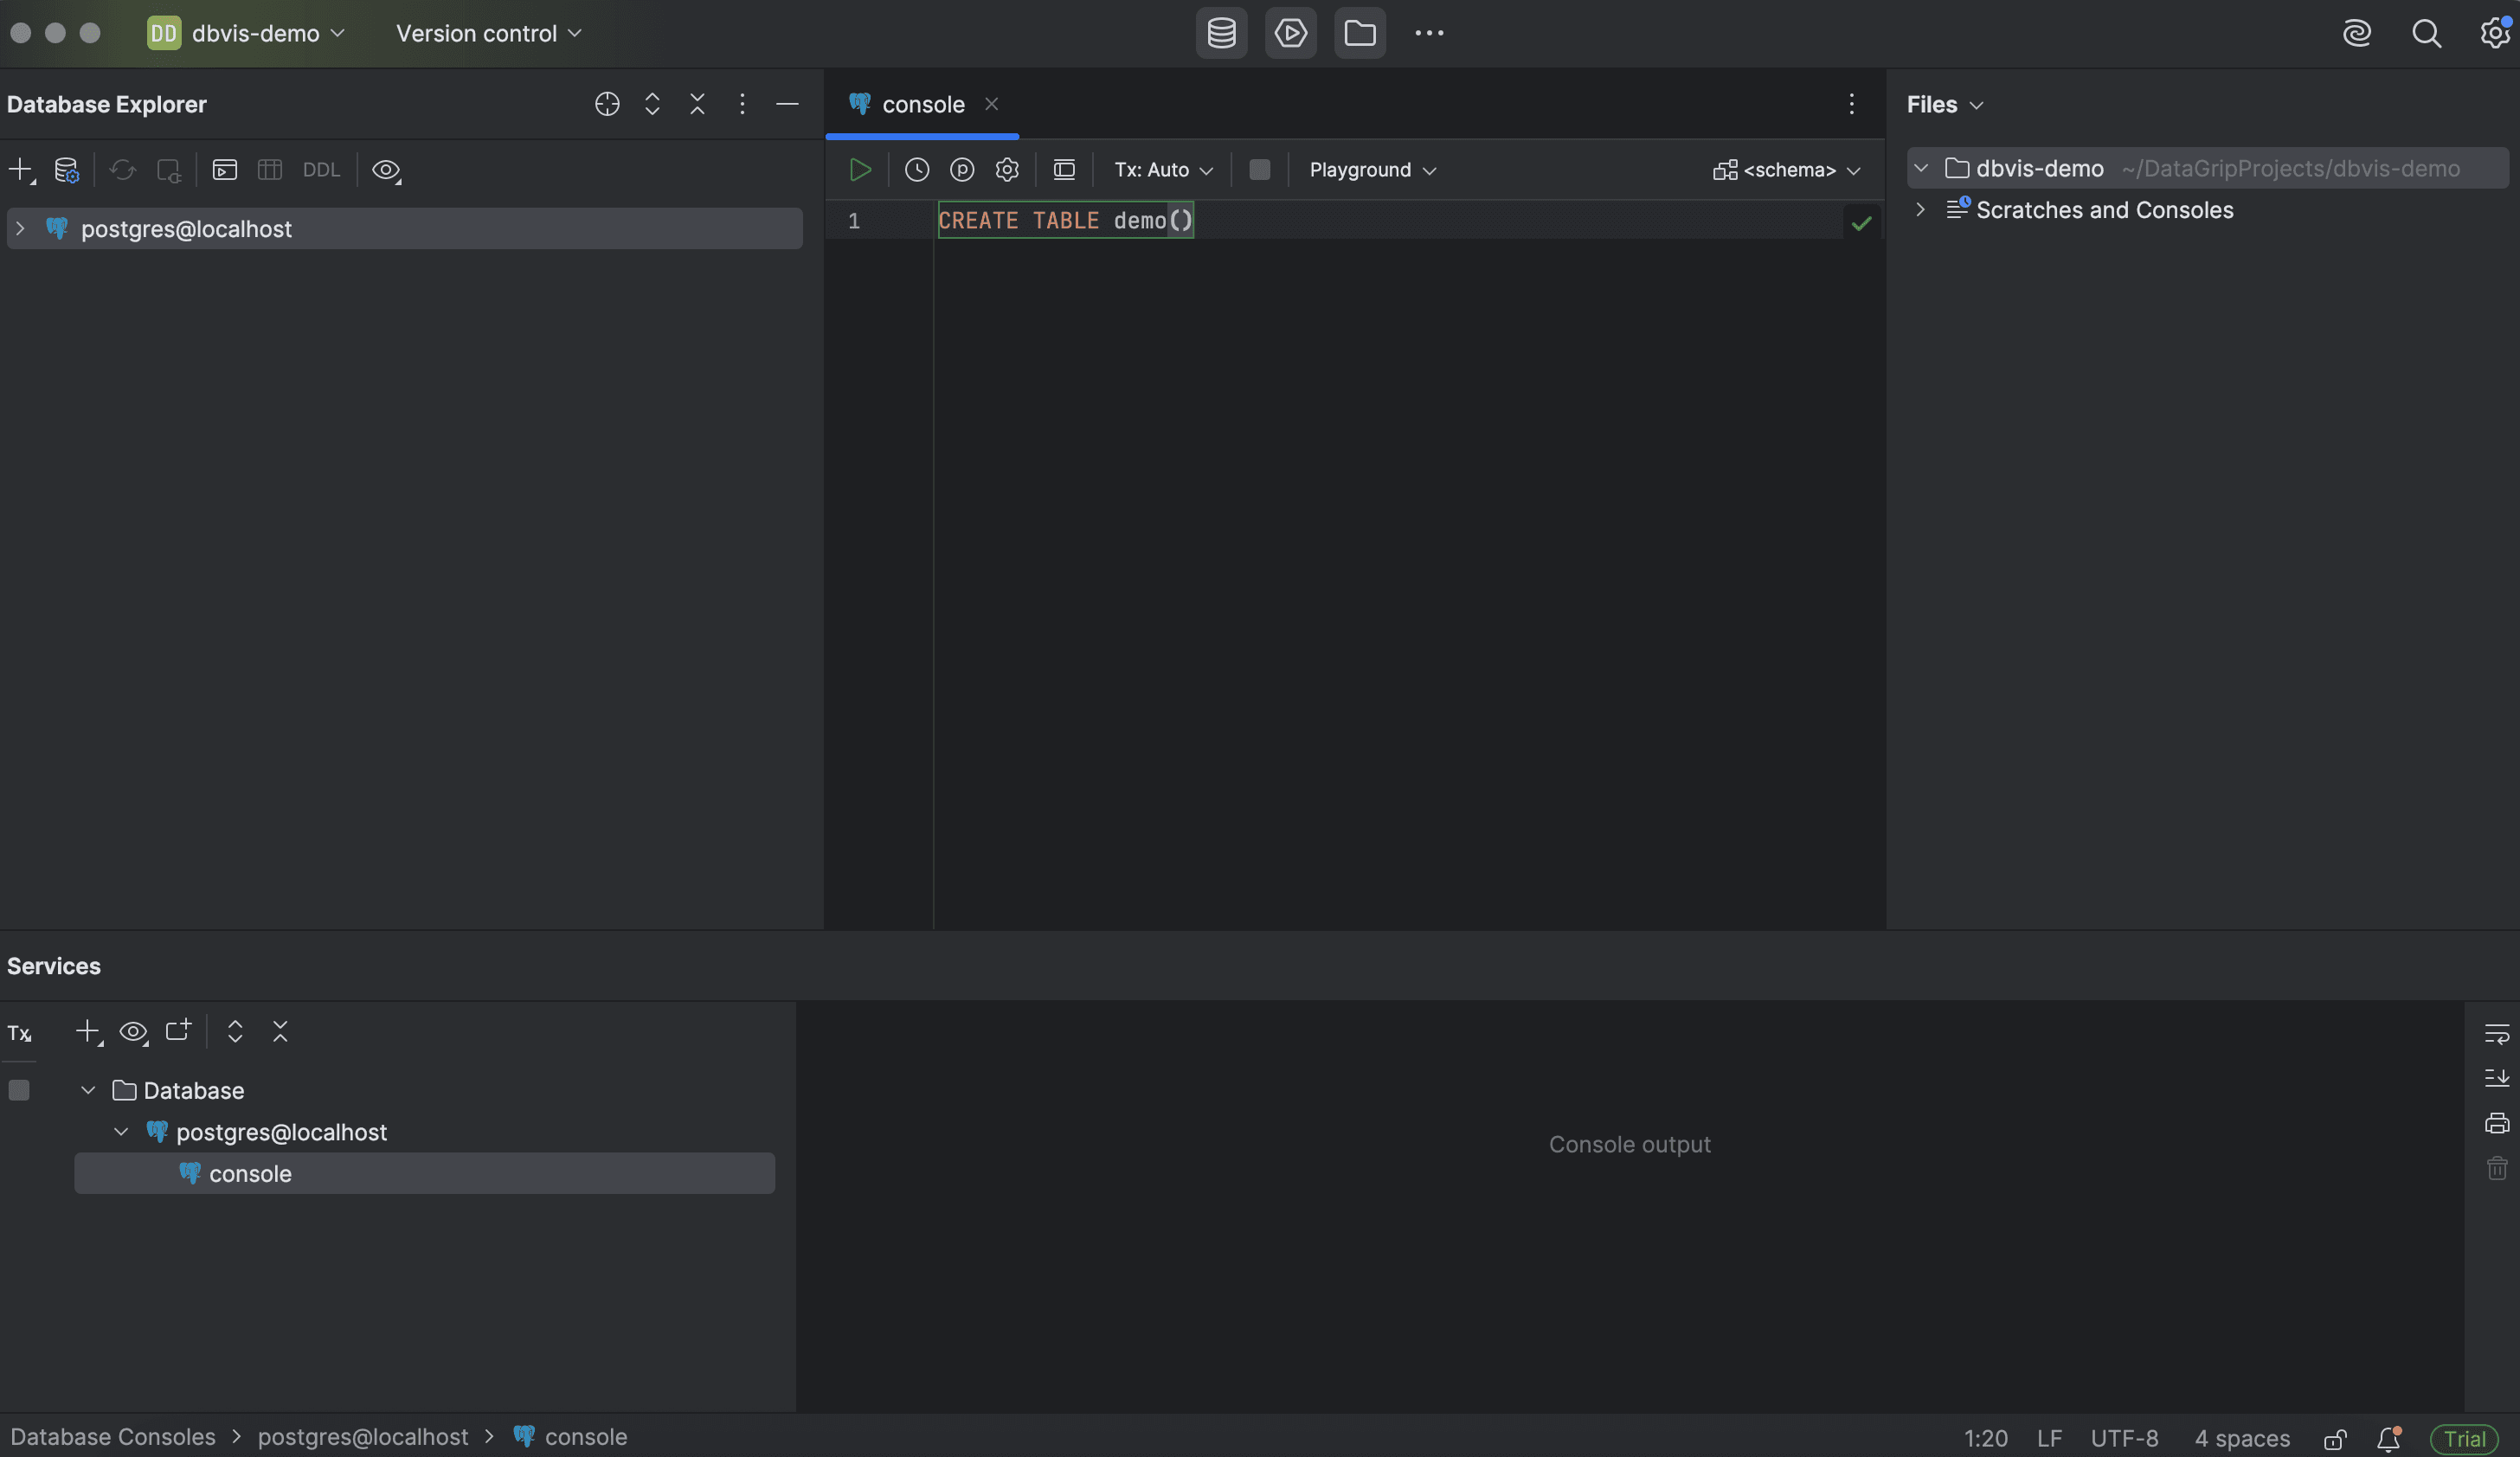
Task: Open the <schema> switcher dropdown
Action: pyautogui.click(x=1787, y=170)
